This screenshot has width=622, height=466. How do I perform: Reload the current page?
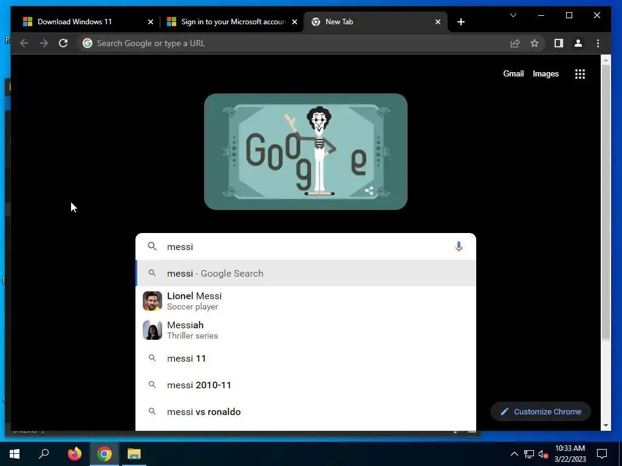(x=63, y=43)
